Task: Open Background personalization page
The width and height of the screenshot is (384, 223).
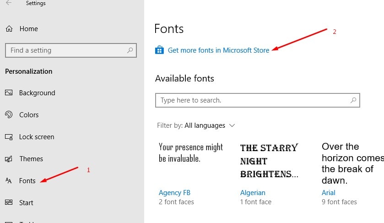Action: tap(37, 93)
